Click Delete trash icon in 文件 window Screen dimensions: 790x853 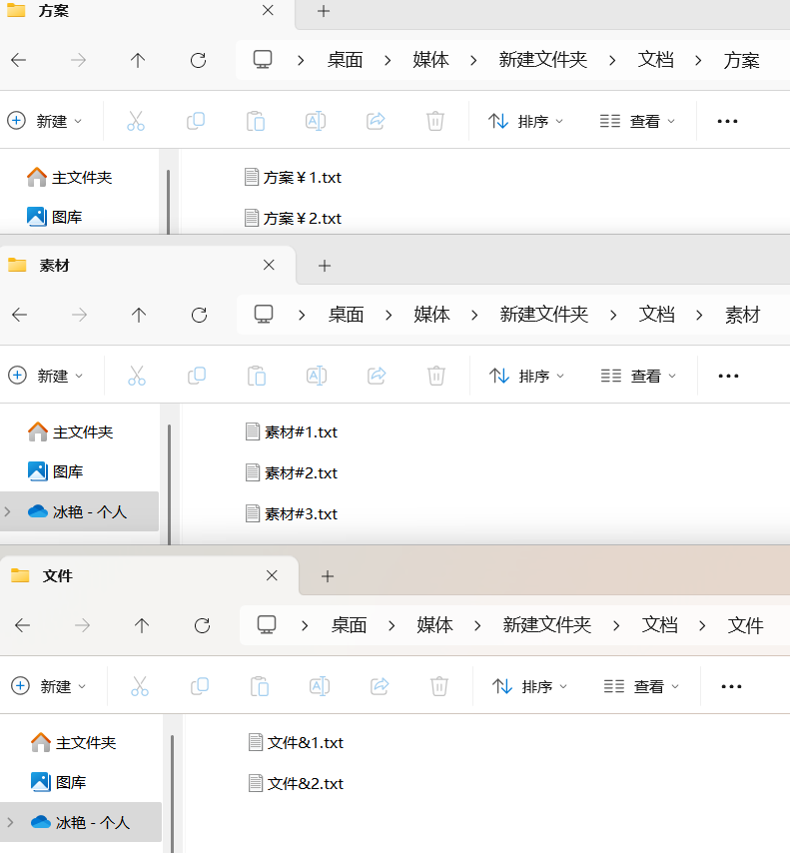[439, 686]
